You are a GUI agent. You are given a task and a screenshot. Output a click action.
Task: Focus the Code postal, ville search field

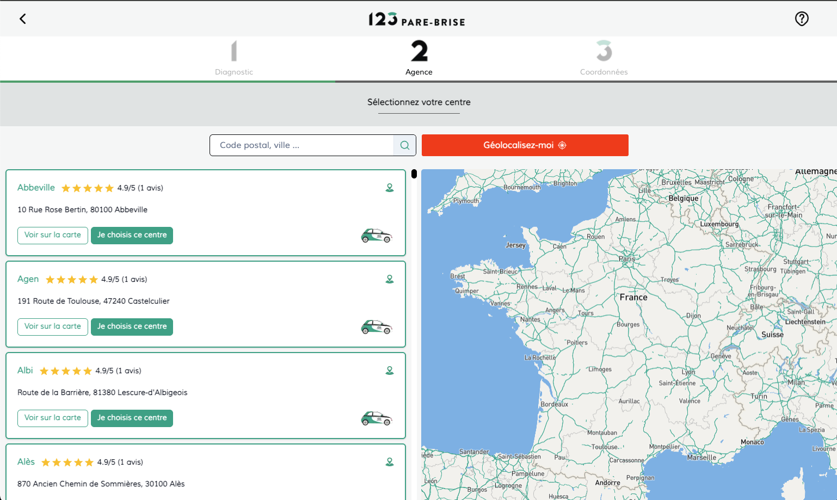301,145
